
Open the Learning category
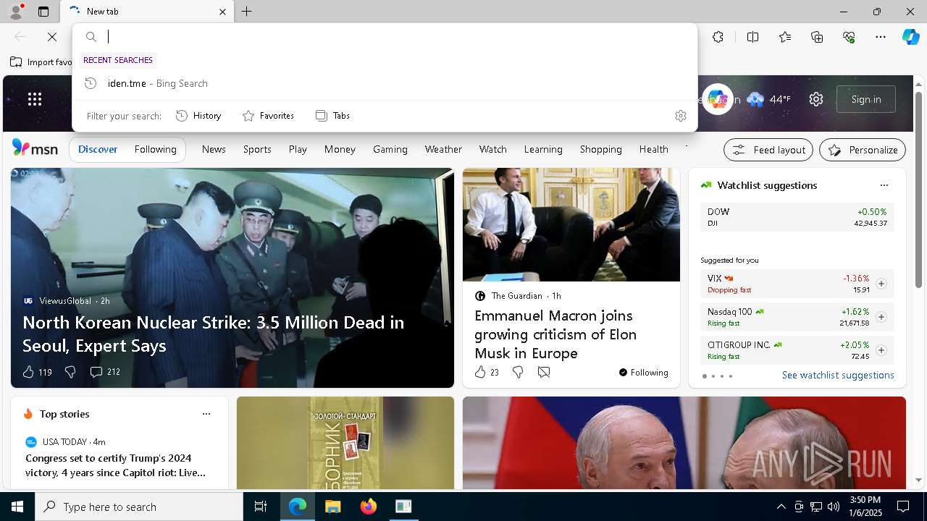click(543, 149)
